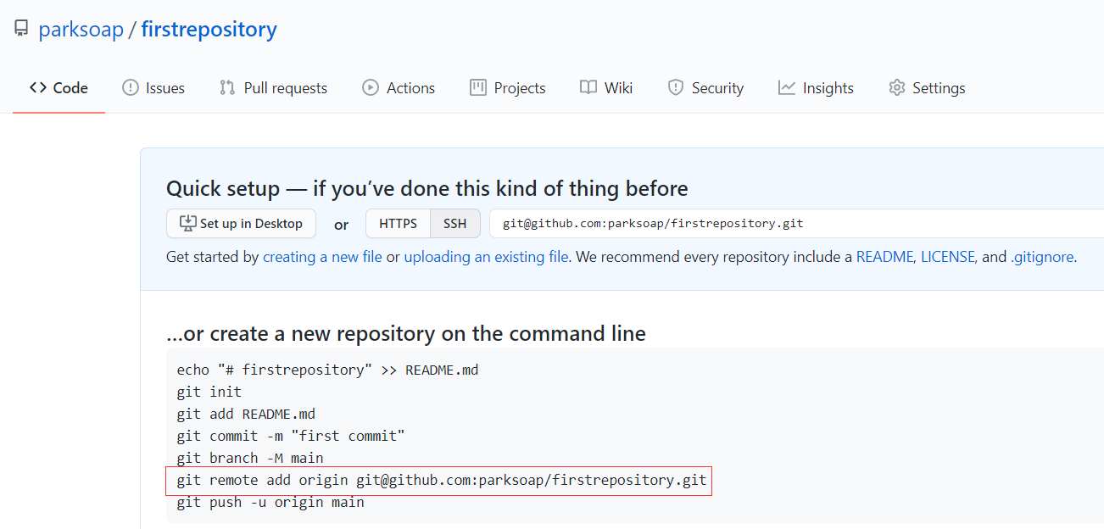Follow the 'creating a new file' link
Screen dimensions: 1104x529
coord(322,257)
